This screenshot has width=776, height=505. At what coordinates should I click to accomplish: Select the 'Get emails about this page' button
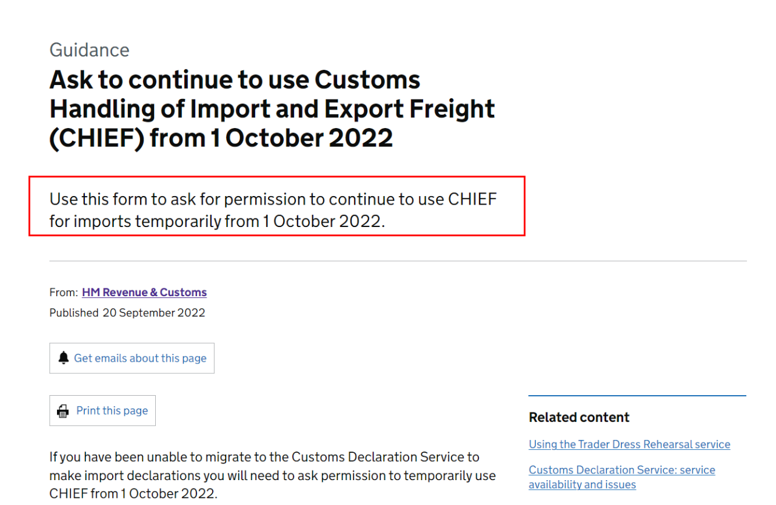[132, 358]
